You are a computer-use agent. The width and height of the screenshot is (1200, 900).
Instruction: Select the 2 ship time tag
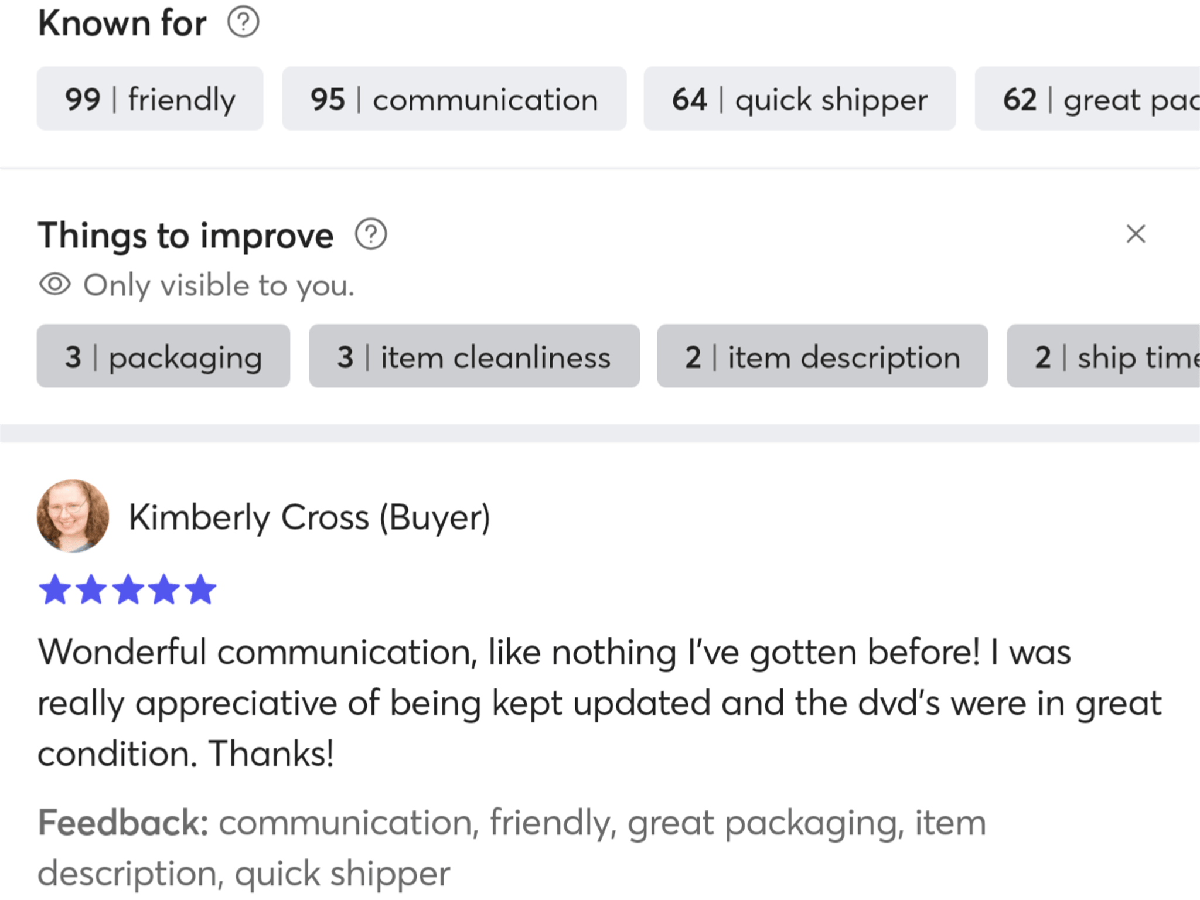(x=1103, y=356)
